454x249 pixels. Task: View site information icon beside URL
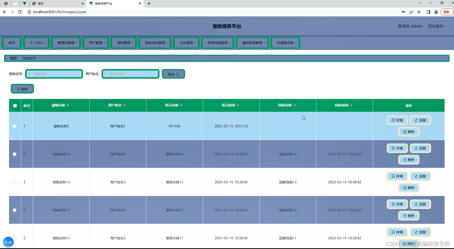tap(29, 12)
